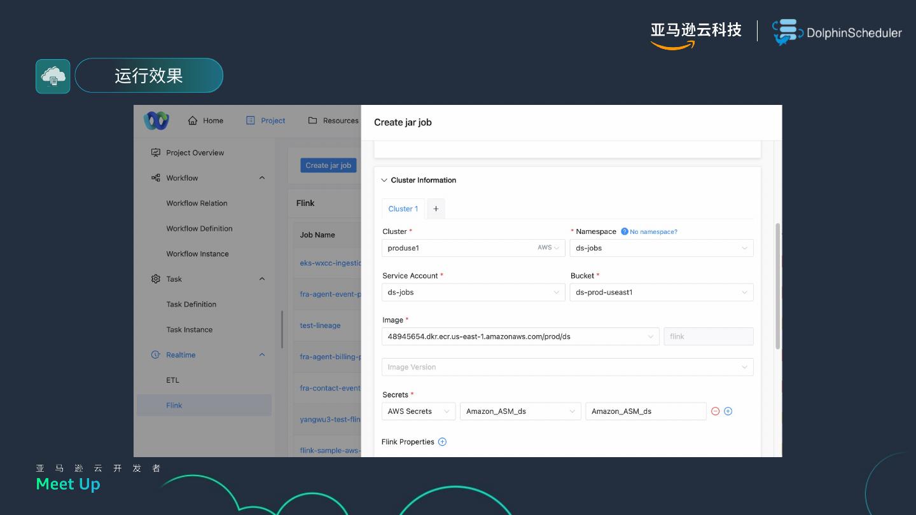
Task: Click the Create jar job button
Action: click(328, 165)
